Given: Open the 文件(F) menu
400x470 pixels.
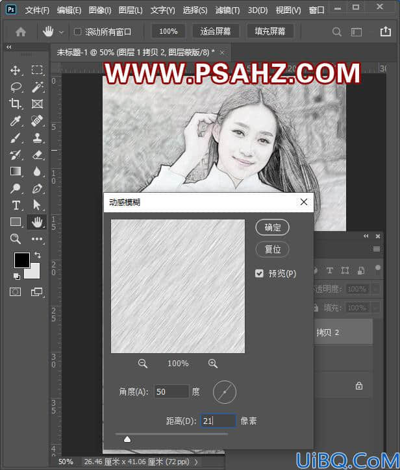Looking at the screenshot, I should [x=37, y=10].
